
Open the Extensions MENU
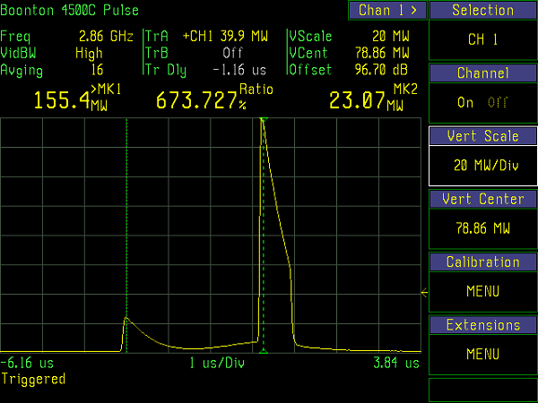pos(482,354)
